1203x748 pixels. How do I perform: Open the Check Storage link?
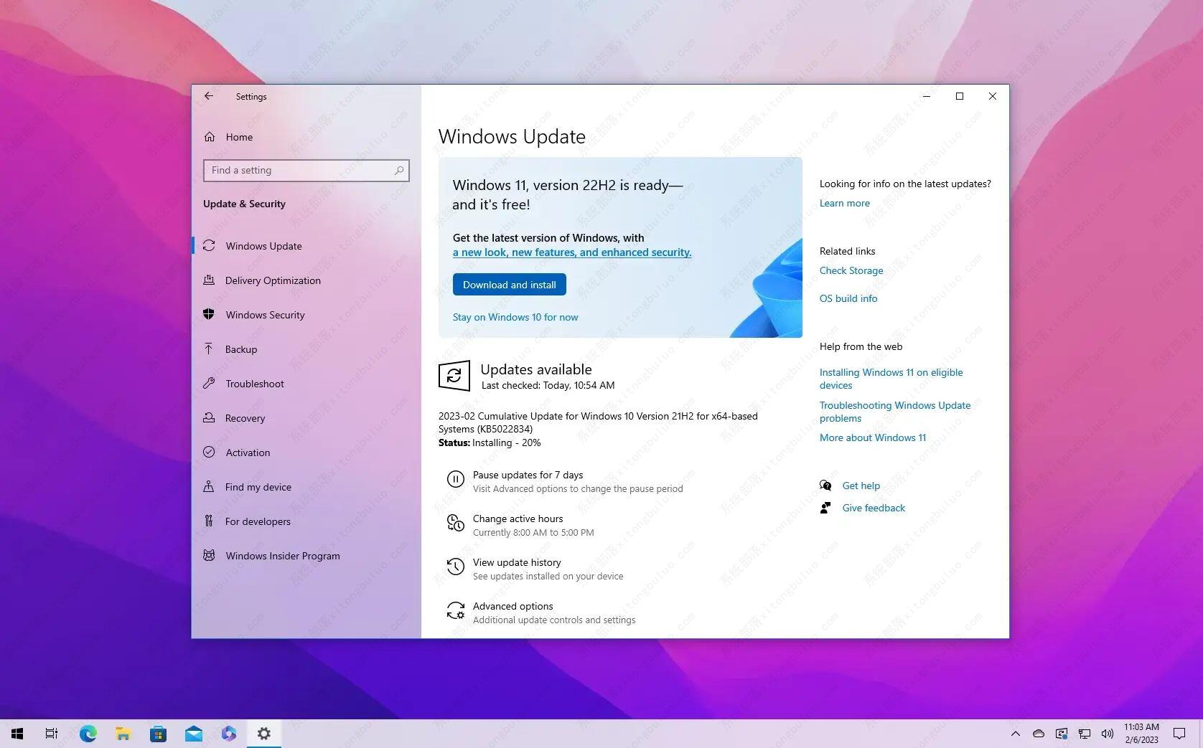point(851,270)
